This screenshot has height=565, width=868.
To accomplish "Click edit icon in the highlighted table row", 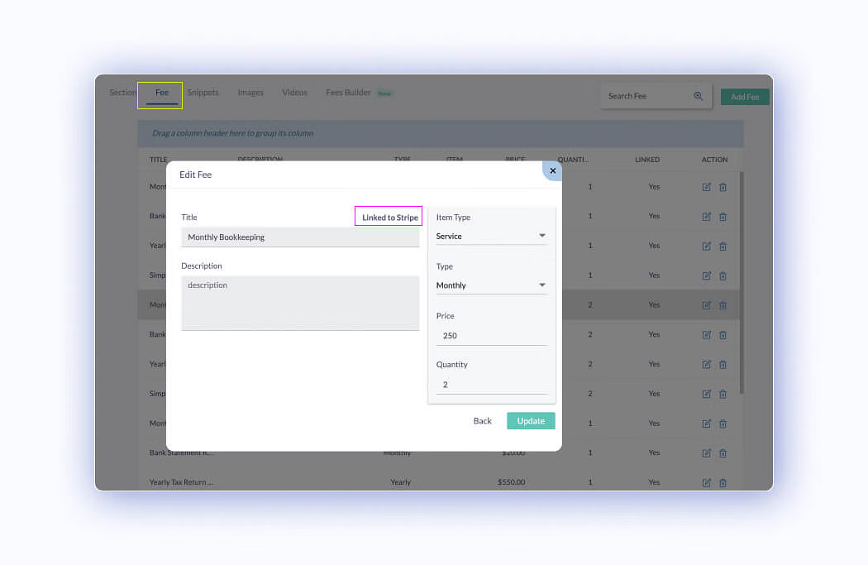I will coord(706,305).
